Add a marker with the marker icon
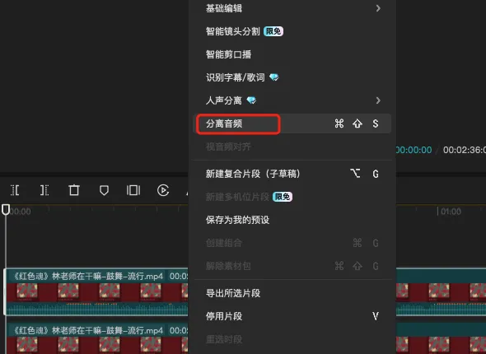 [x=104, y=190]
